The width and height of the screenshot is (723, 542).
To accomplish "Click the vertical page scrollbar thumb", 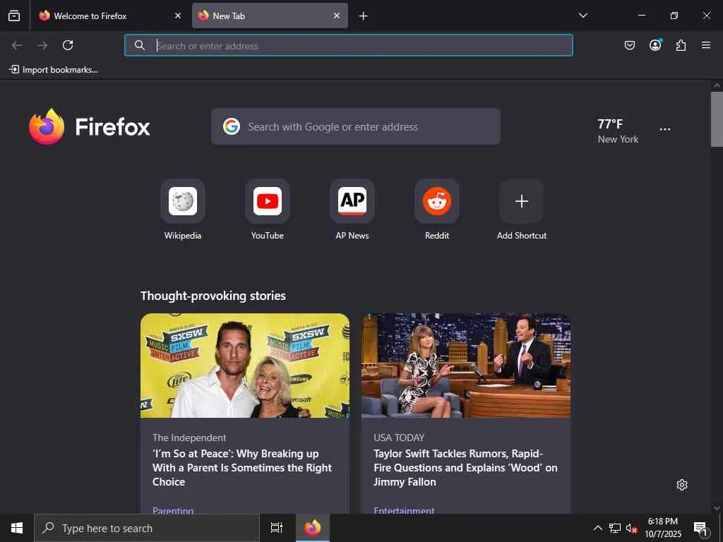I will tap(717, 119).
